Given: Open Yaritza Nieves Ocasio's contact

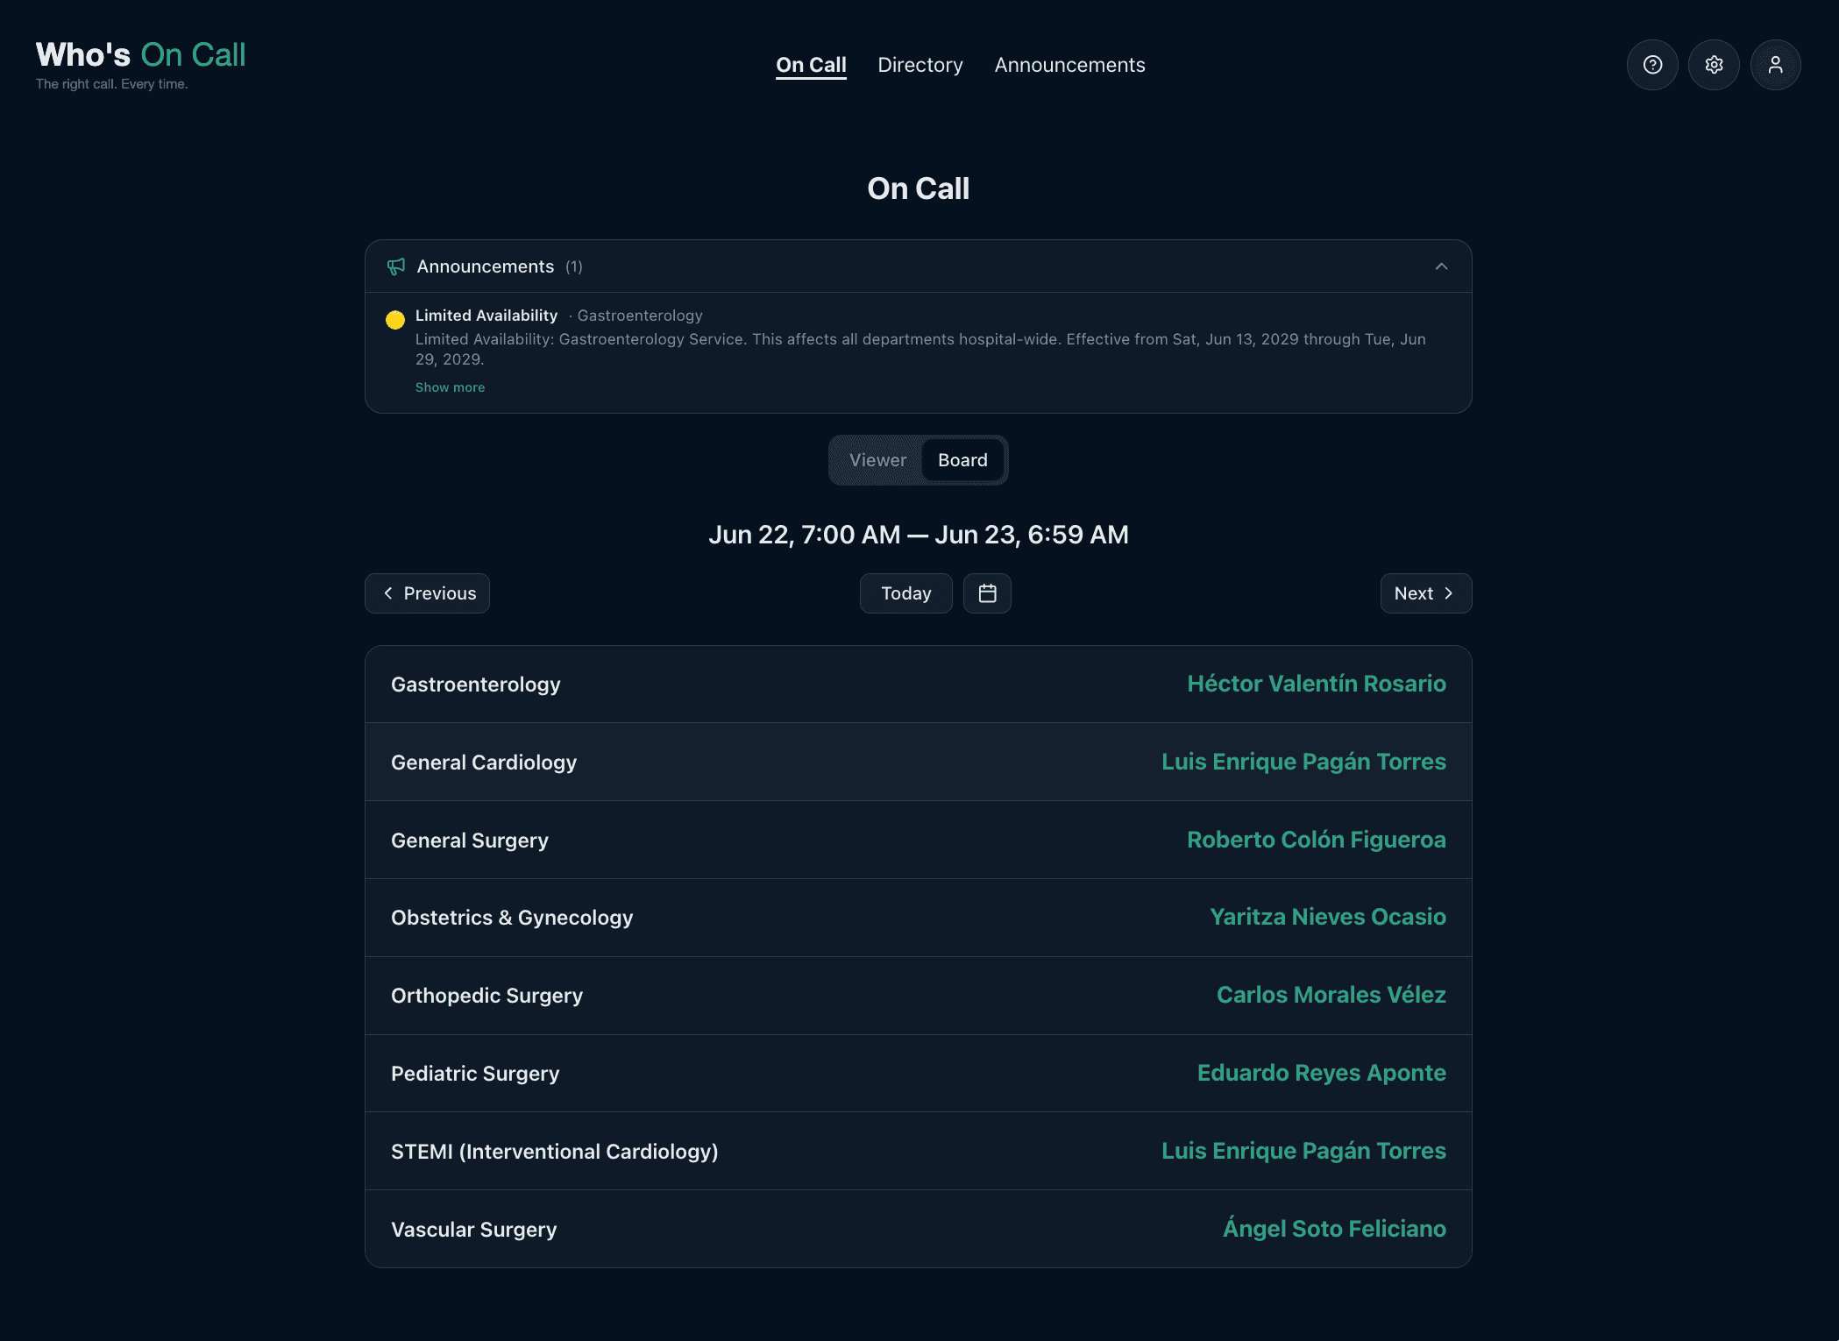Looking at the screenshot, I should click(1327, 917).
